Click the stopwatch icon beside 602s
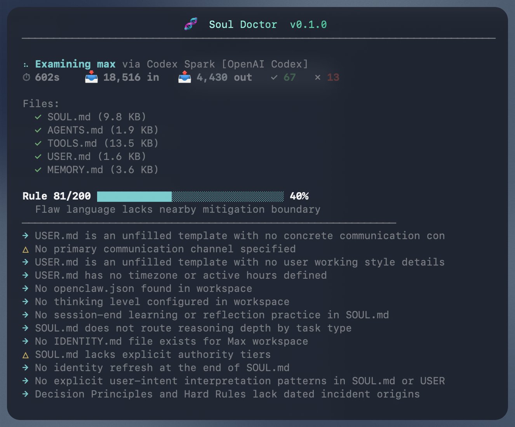 click(x=26, y=77)
